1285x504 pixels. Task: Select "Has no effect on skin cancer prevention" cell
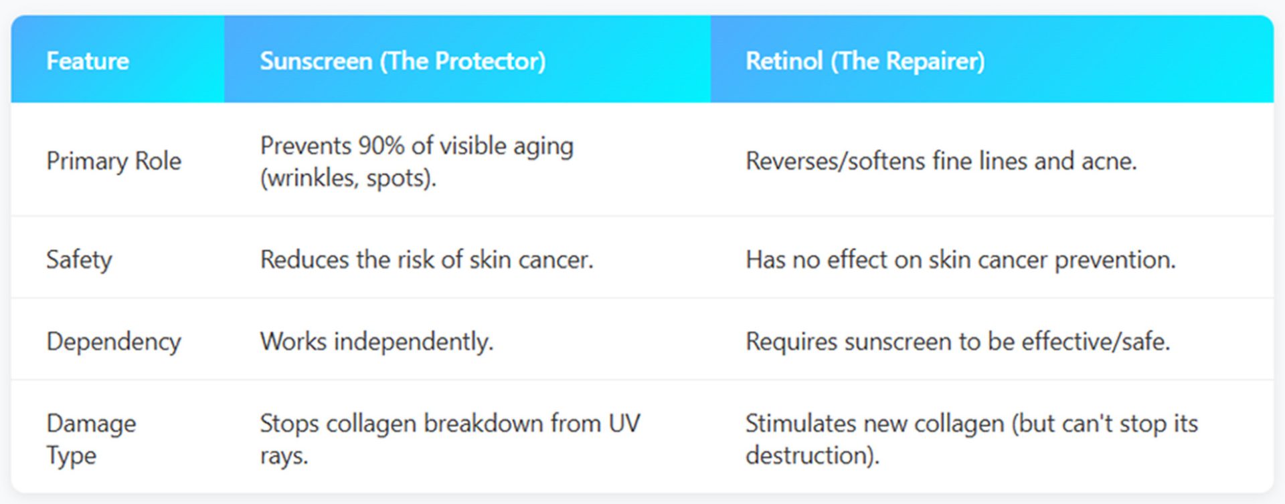click(x=960, y=259)
